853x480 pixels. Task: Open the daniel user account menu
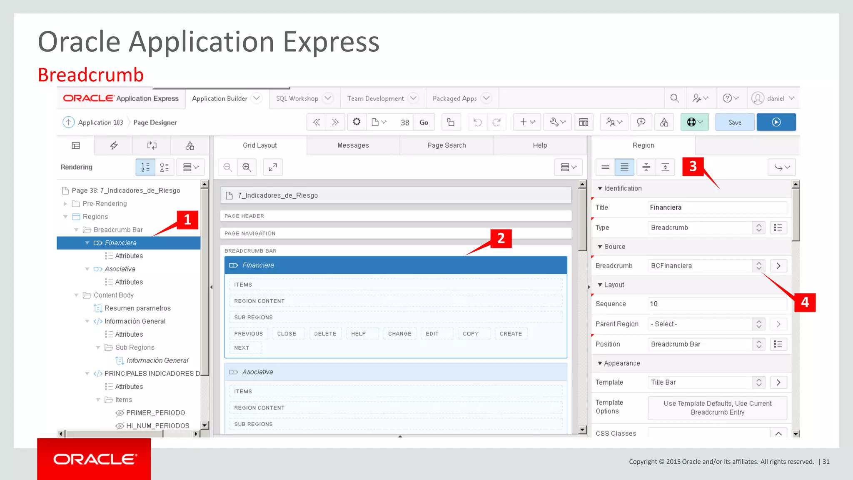pos(773,98)
